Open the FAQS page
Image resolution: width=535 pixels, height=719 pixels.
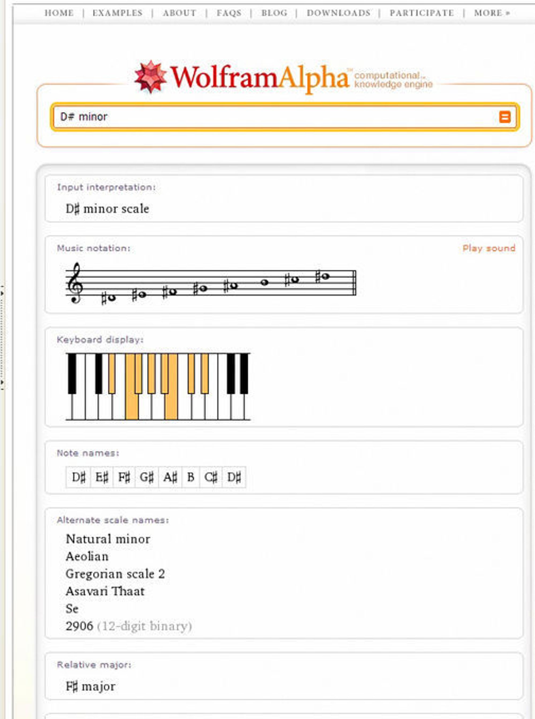pyautogui.click(x=229, y=13)
